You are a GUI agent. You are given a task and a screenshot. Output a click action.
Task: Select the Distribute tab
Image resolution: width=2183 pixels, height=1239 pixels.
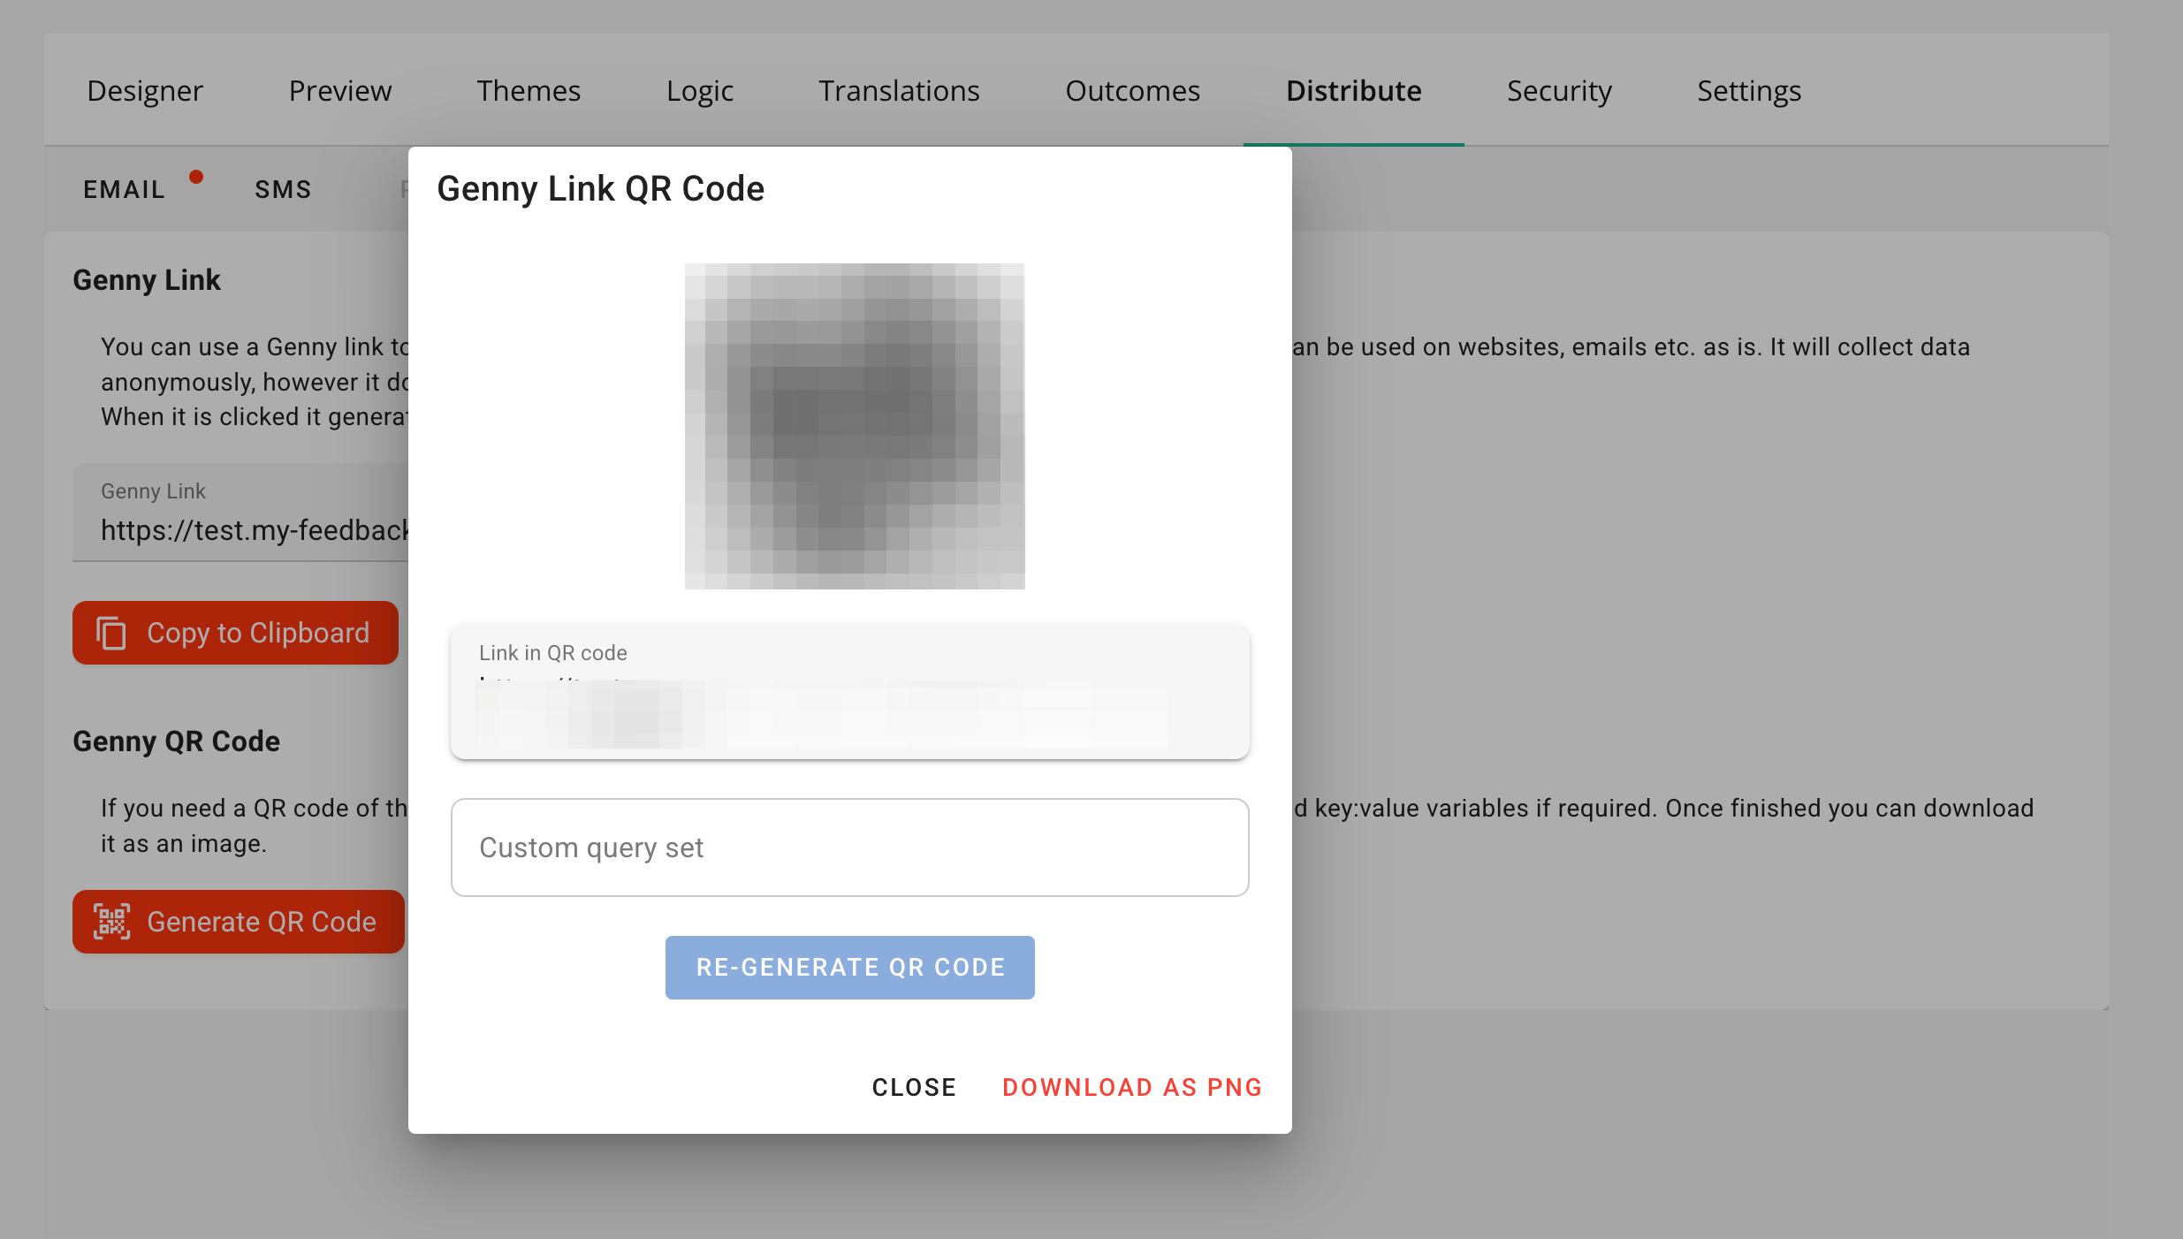[1353, 91]
